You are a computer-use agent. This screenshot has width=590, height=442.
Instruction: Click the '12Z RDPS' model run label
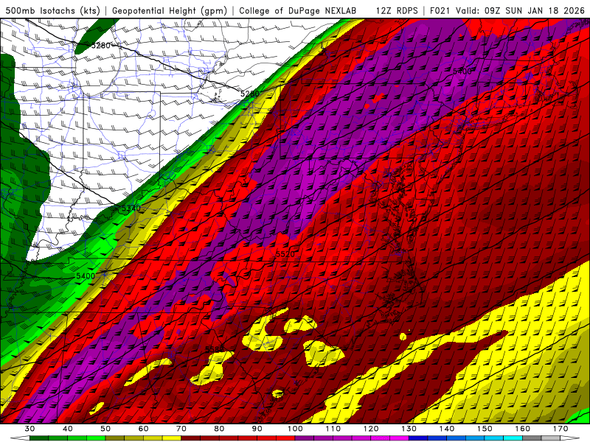click(x=397, y=10)
